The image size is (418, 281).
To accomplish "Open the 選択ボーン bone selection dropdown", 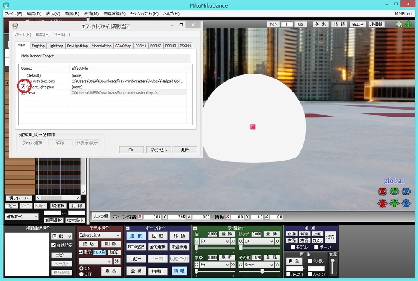I will tap(21, 216).
